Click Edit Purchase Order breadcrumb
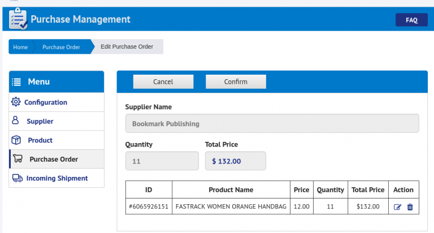The image size is (434, 233). pyautogui.click(x=127, y=46)
